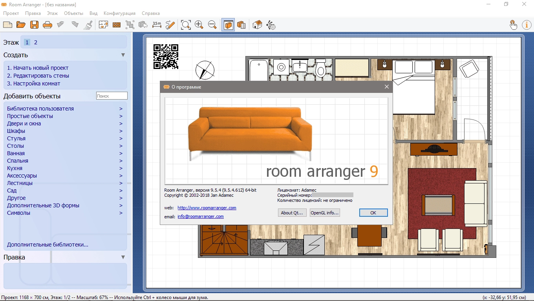Image resolution: width=534 pixels, height=301 pixels.
Task: Expand Библиотека пользователя category
Action: click(x=65, y=109)
